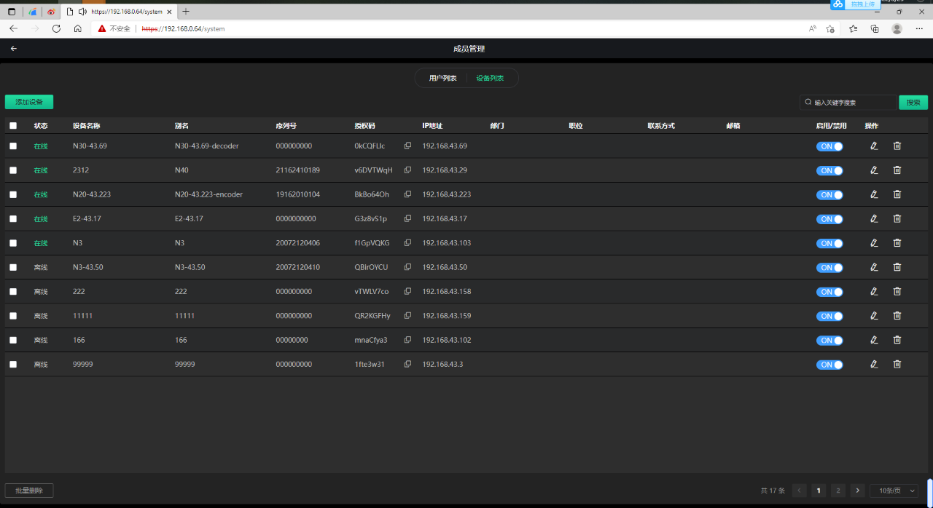The width and height of the screenshot is (933, 508).
Task: Copy auth code 0kCQFLlc
Action: [x=407, y=146]
